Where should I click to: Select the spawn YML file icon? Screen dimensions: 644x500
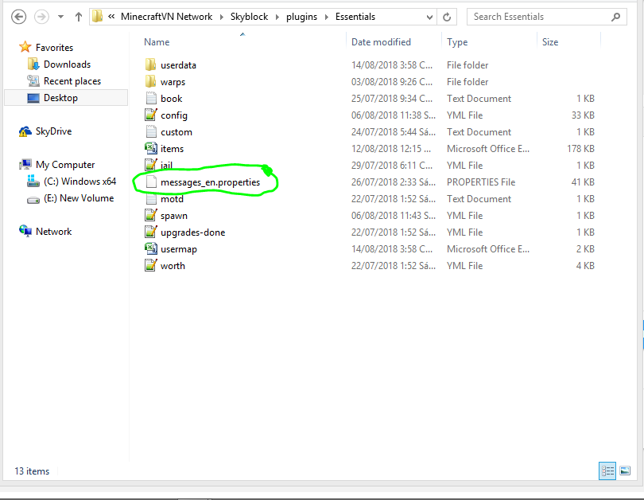pyautogui.click(x=151, y=215)
